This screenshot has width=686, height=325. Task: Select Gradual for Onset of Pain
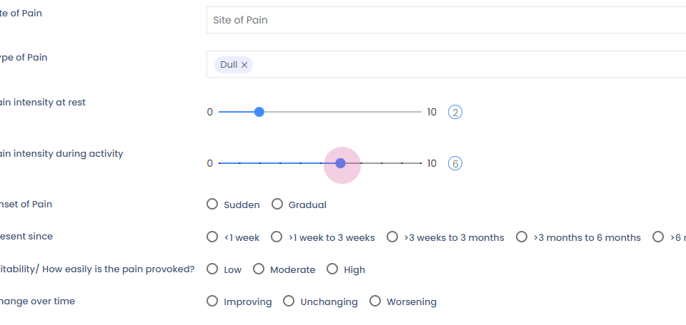[277, 205]
